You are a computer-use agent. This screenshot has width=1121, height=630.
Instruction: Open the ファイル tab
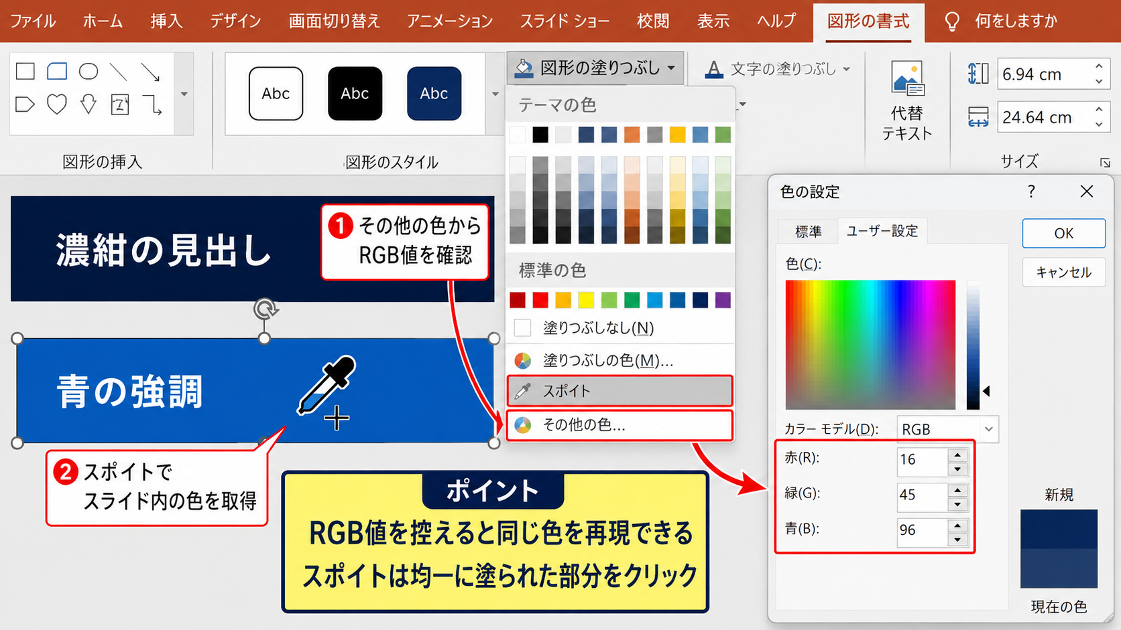33,21
